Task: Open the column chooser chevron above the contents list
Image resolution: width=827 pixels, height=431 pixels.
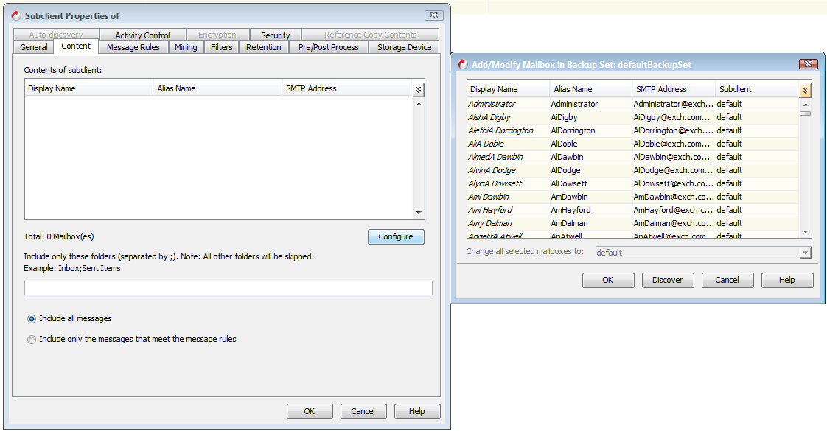Action: [419, 88]
